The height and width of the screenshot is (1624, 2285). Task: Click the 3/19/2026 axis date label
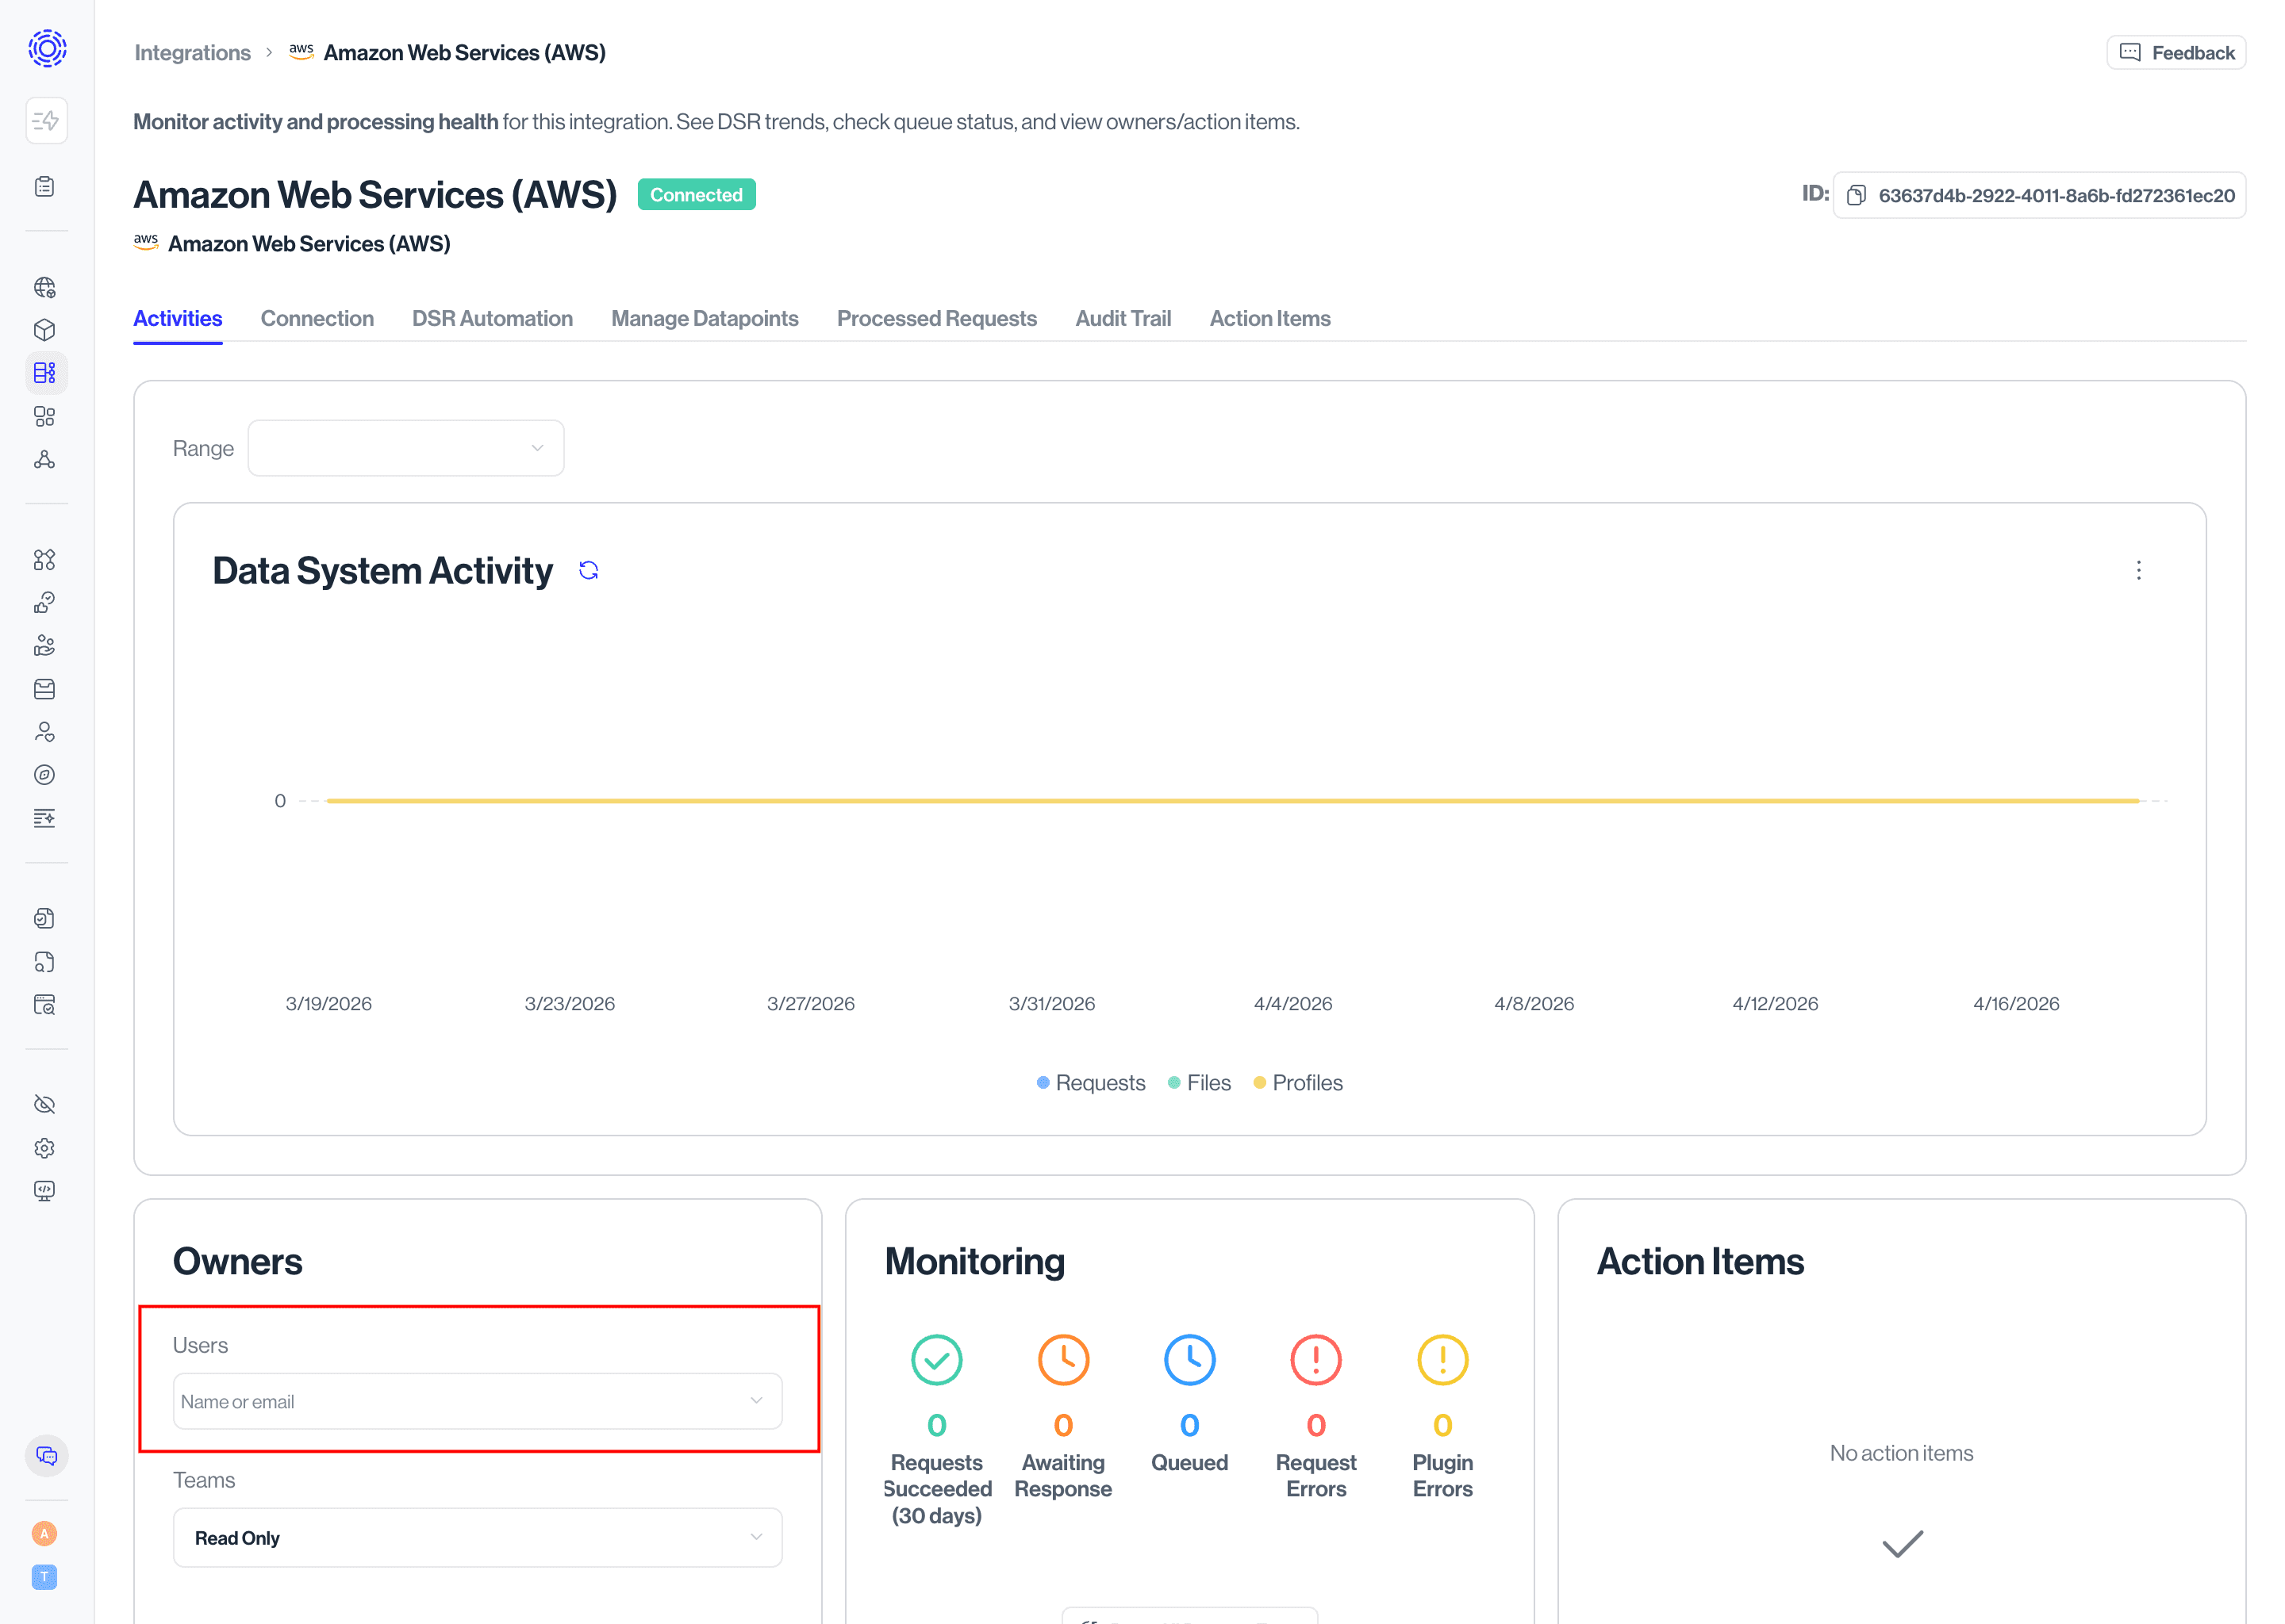point(328,1003)
